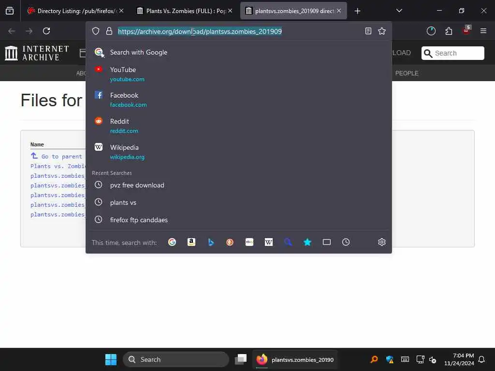Choose the Reddit suggestion
495x371 pixels.
239,126
